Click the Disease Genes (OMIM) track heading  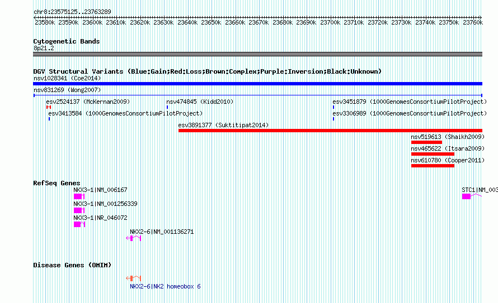coord(72,265)
